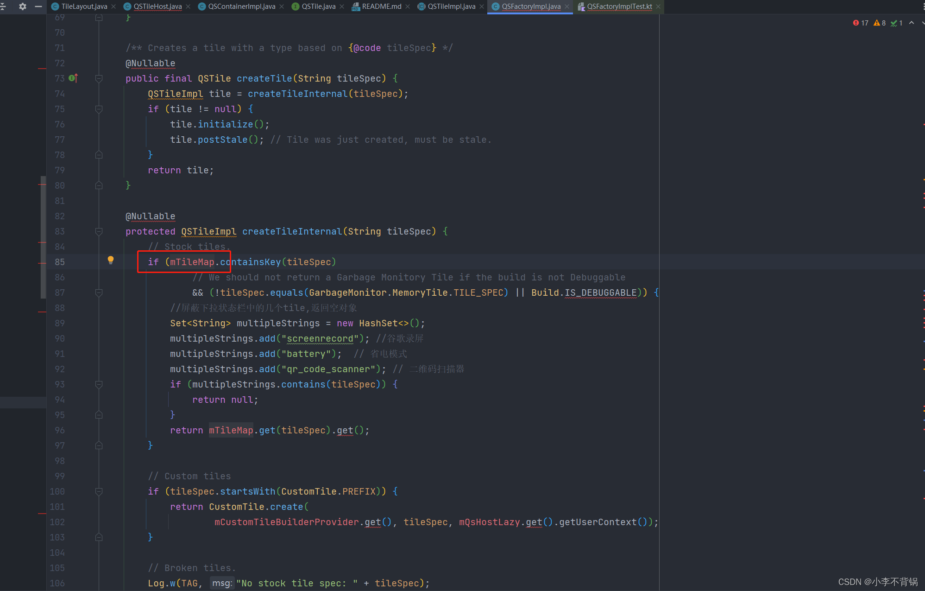Click the red errors count indicator
The height and width of the screenshot is (591, 925).
(860, 23)
